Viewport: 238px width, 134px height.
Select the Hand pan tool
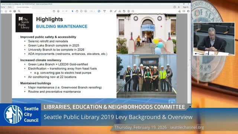click(77, 11)
